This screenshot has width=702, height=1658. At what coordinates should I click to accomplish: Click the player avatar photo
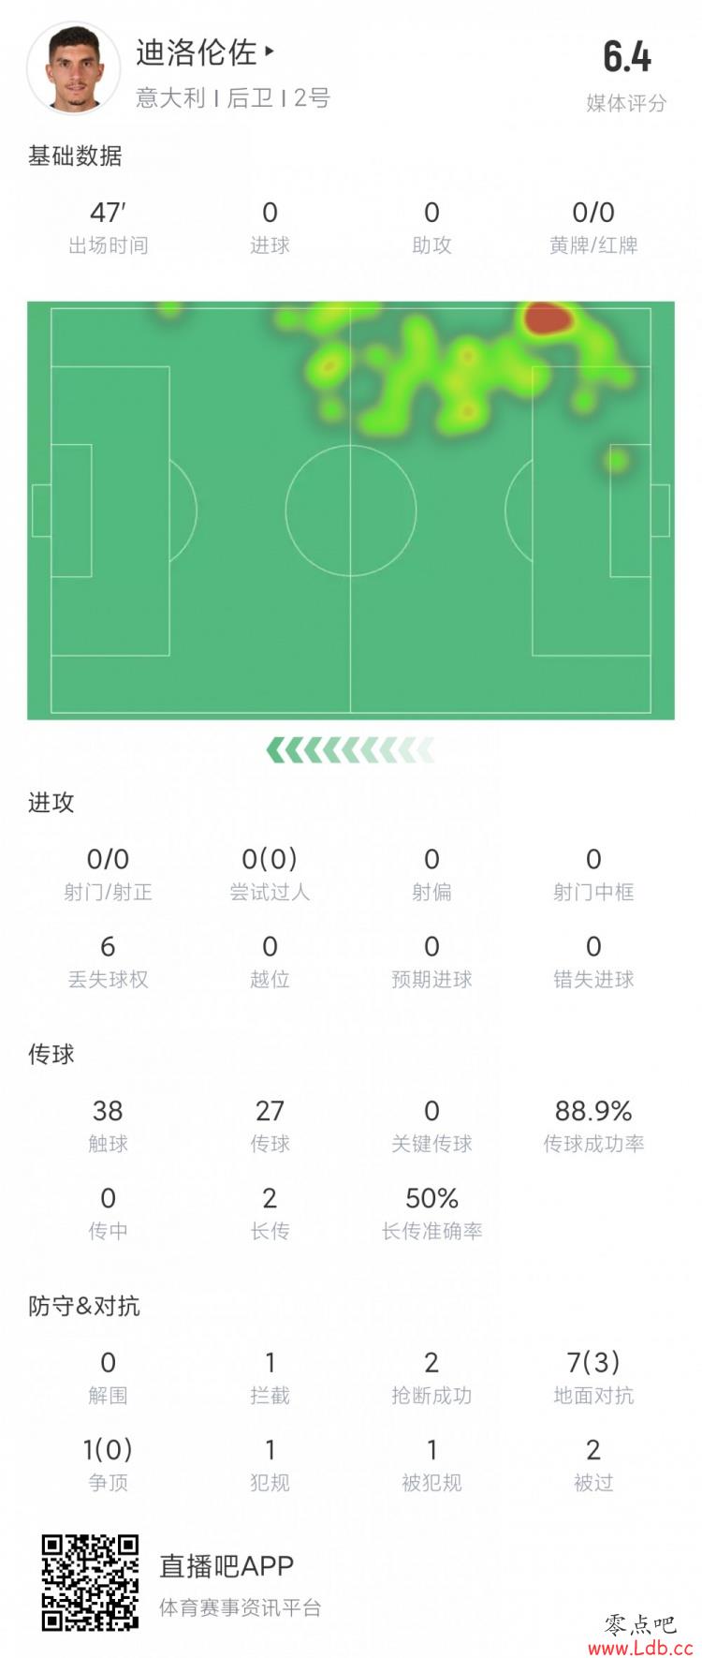73,70
